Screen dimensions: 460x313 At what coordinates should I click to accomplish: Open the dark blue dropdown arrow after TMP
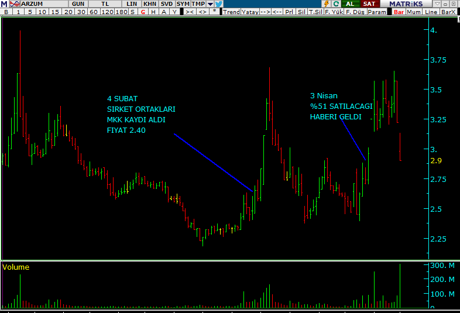pos(210,4)
